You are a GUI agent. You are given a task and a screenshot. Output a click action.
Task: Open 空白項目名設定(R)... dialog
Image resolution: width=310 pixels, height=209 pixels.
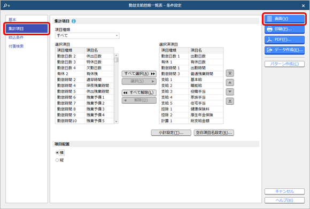point(214,133)
